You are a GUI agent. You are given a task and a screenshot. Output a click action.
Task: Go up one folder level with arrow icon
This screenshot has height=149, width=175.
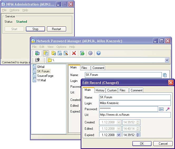click(37, 60)
